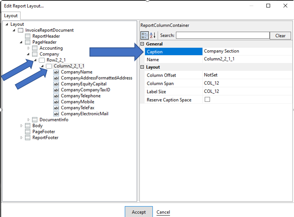Screen dimensions: 294x217
Task: Click the ReportFooter band icon
Action: [x=27, y=138]
